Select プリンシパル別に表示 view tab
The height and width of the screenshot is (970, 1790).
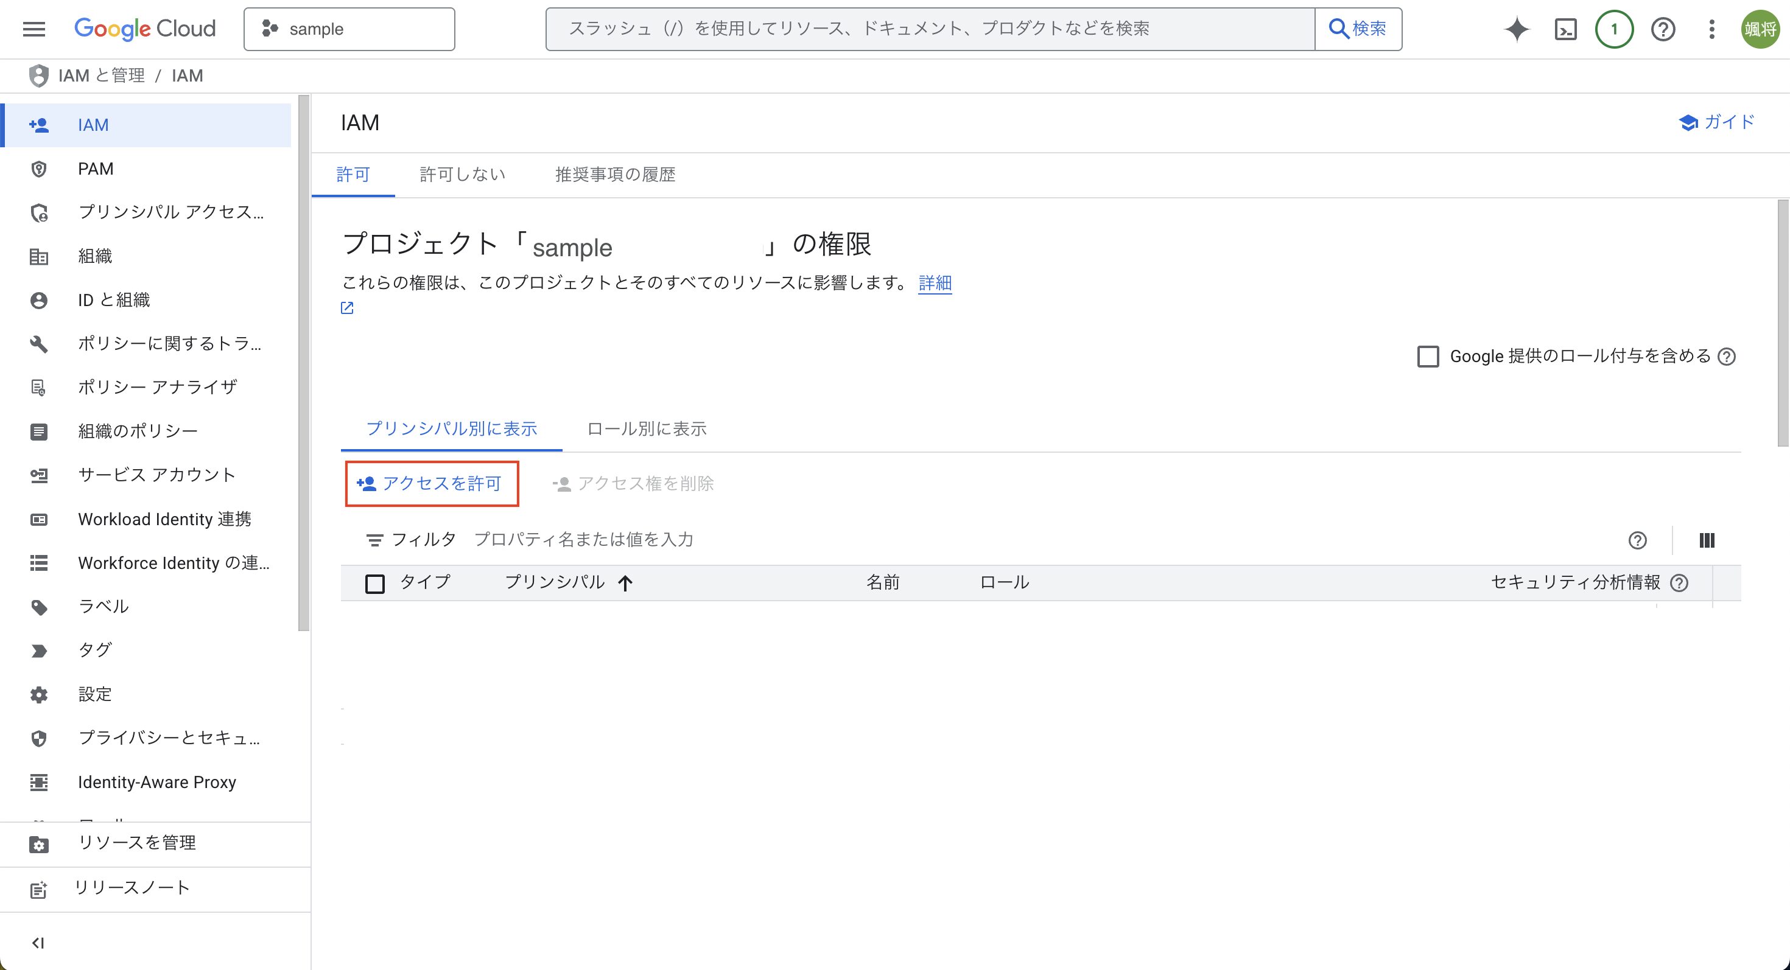[x=452, y=429]
